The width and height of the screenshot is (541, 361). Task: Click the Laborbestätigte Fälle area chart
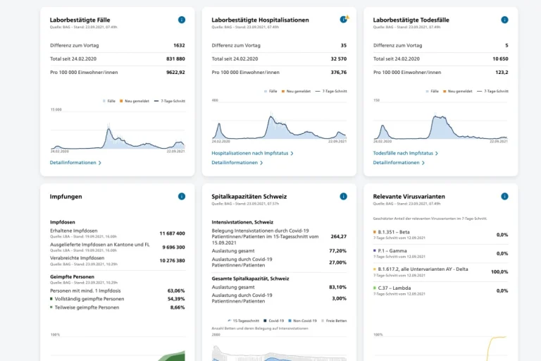tap(118, 137)
